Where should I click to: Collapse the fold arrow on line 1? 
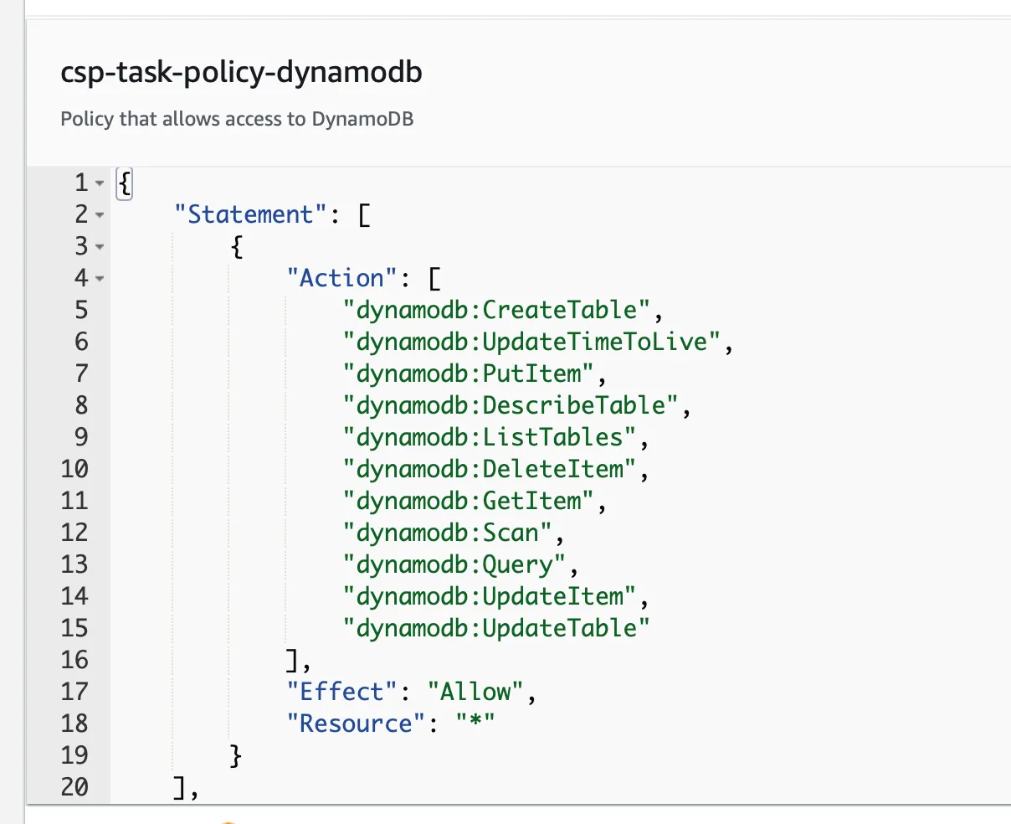coord(100,183)
